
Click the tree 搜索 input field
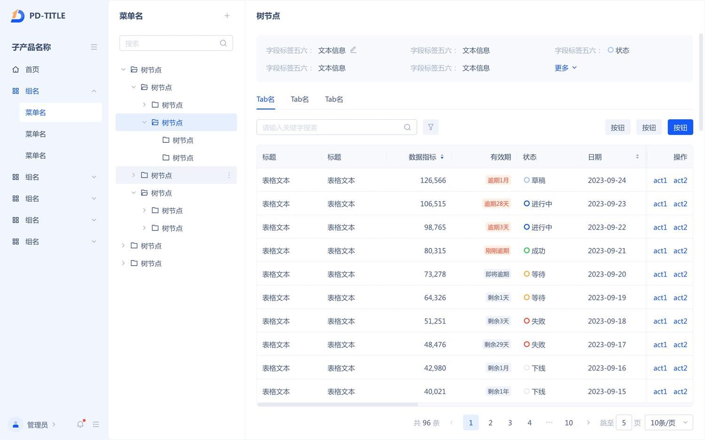tap(176, 43)
